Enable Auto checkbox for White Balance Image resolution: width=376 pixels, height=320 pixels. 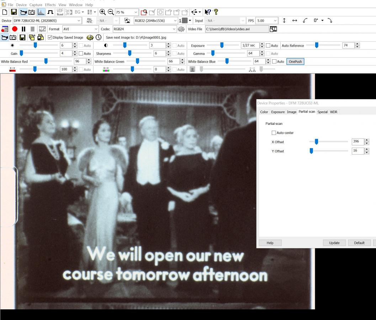(274, 62)
